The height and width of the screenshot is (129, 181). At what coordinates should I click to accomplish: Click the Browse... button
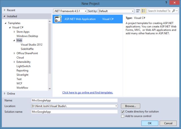[130, 106]
